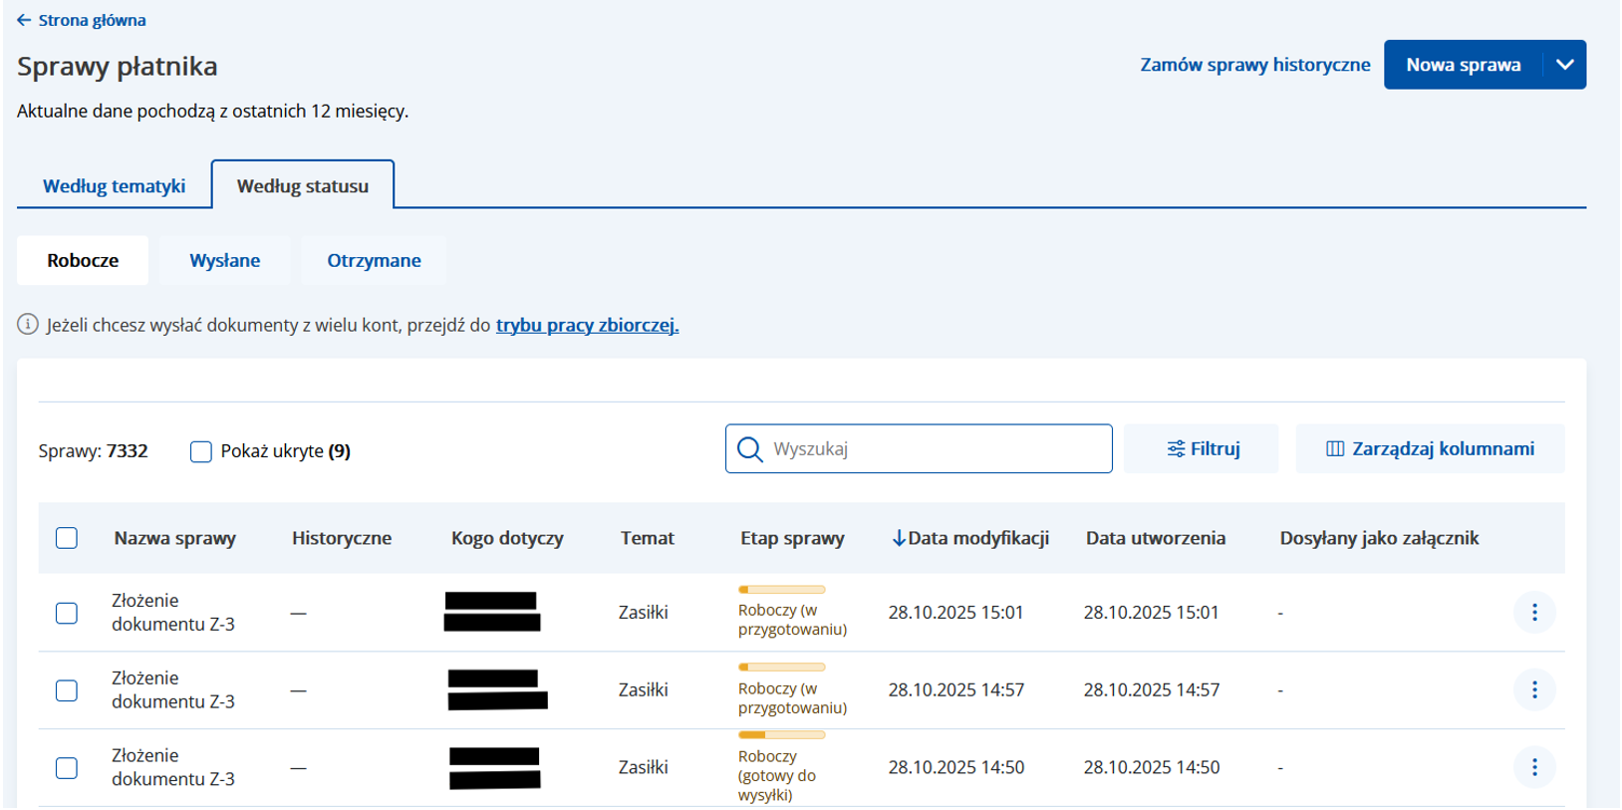Open Zarządzaj kolumnami column manager
Viewport: 1622px width, 810px height.
click(1430, 449)
